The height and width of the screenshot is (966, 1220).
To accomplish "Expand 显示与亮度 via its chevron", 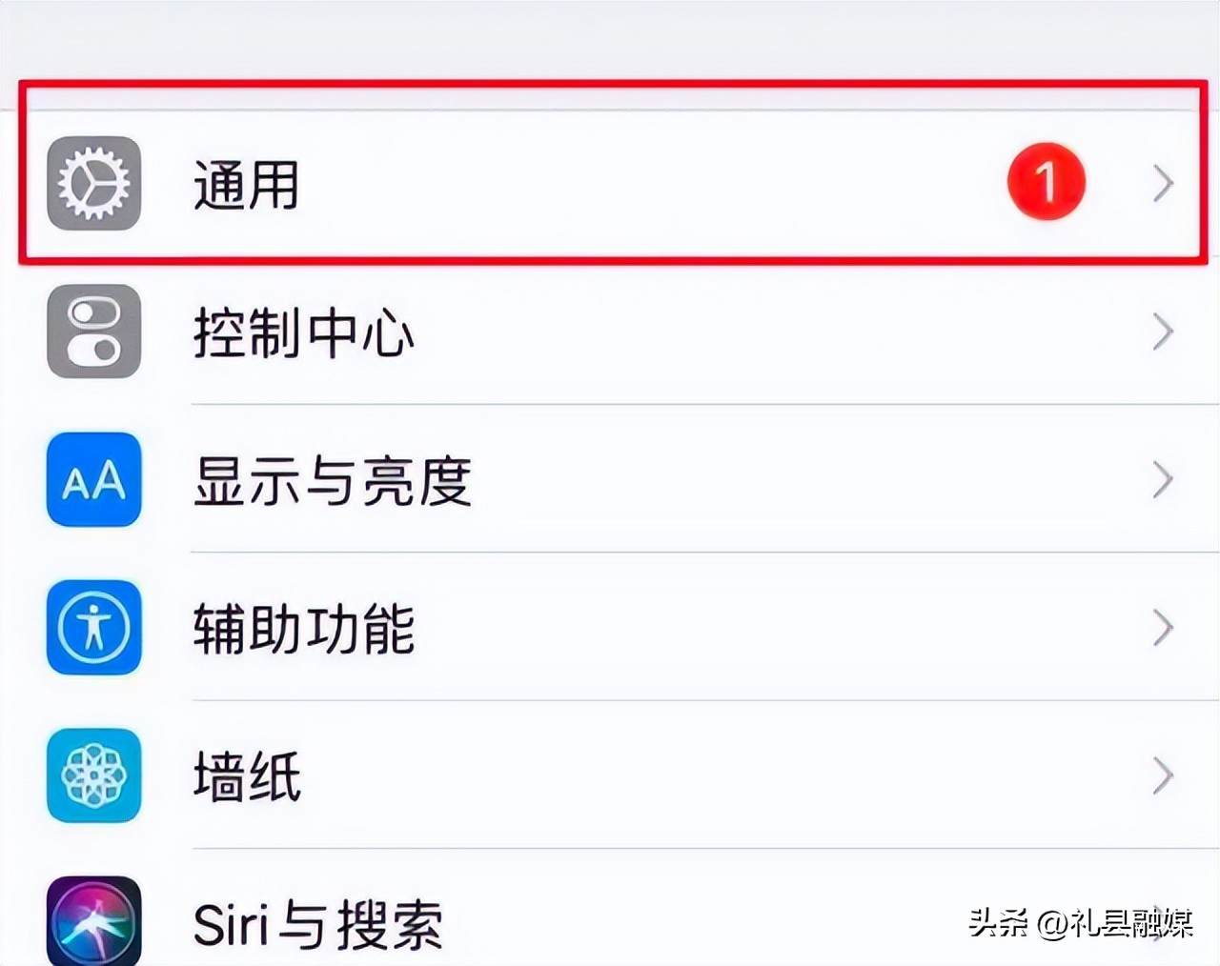I will click(1162, 481).
